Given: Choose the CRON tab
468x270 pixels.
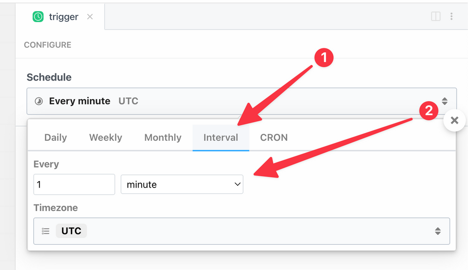Looking at the screenshot, I should tap(274, 138).
